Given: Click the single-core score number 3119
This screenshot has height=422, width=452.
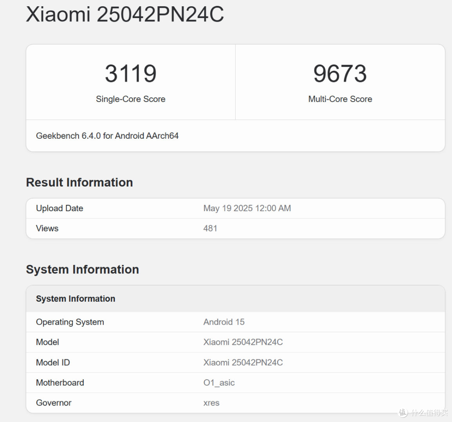Looking at the screenshot, I should 131,74.
